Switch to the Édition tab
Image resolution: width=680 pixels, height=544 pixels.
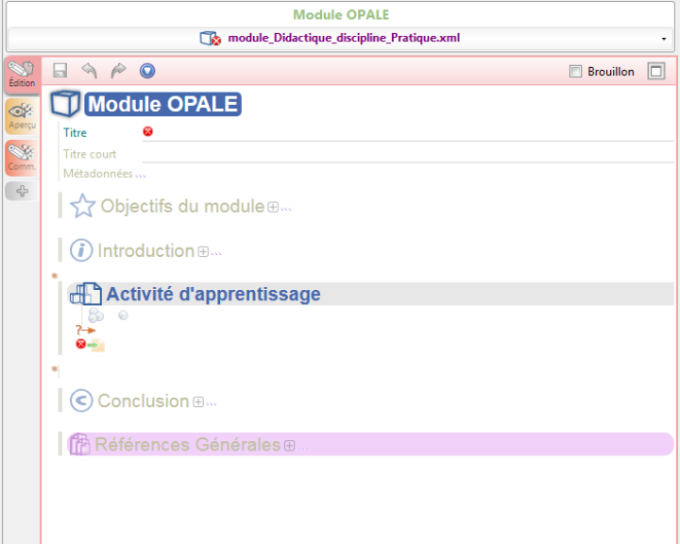coord(22,75)
